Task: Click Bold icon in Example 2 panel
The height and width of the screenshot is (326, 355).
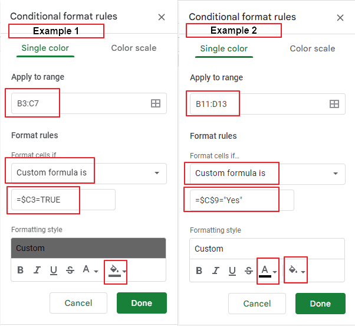Action: click(x=199, y=270)
